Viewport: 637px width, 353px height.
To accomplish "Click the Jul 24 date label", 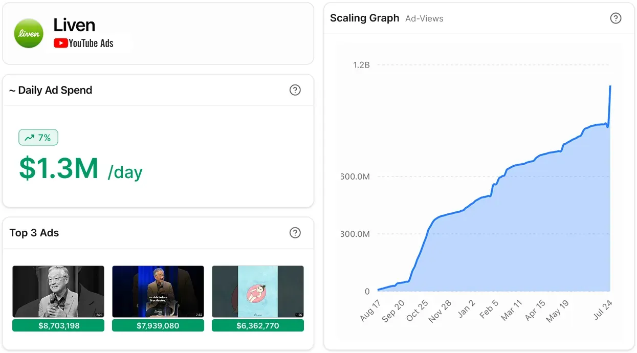I will [602, 310].
